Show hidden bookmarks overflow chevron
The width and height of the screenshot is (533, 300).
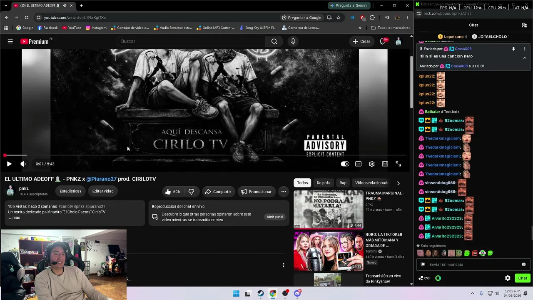(360, 28)
